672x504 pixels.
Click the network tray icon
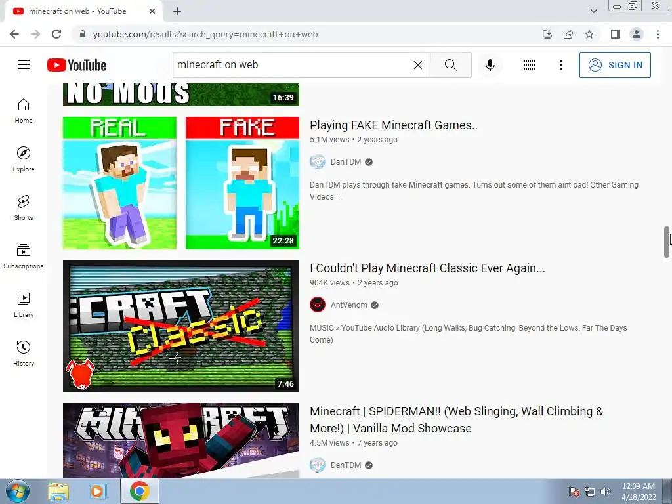590,492
